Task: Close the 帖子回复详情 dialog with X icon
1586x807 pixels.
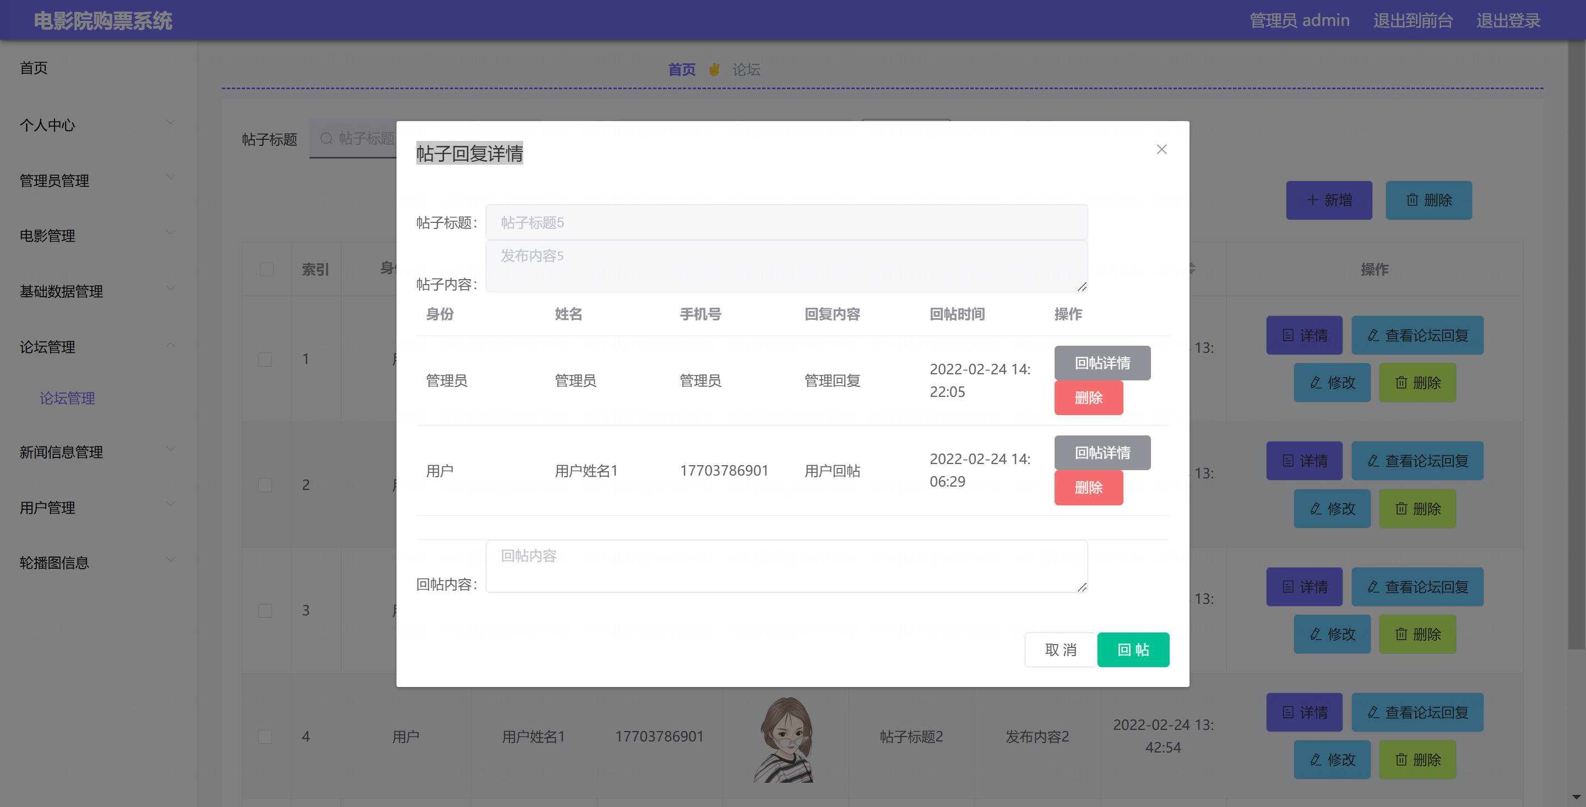Action: coord(1161,150)
